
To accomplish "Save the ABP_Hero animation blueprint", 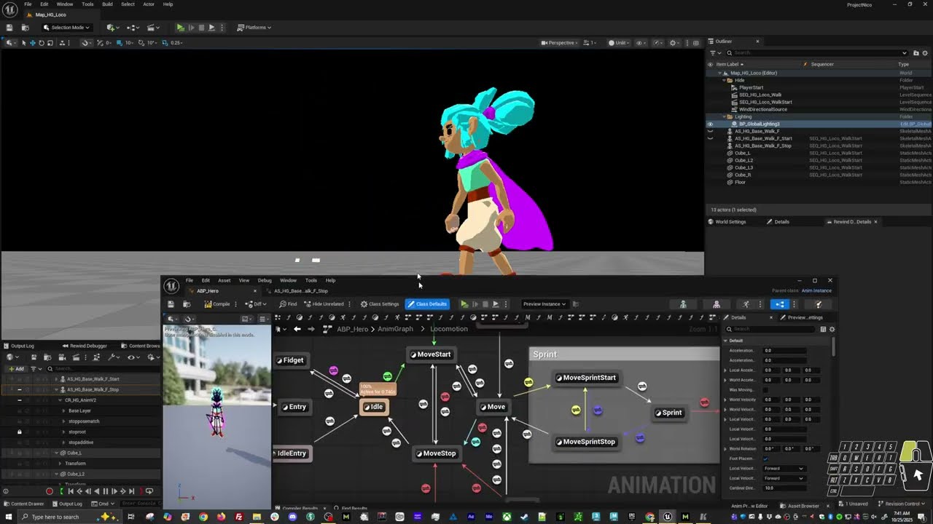I will [171, 304].
